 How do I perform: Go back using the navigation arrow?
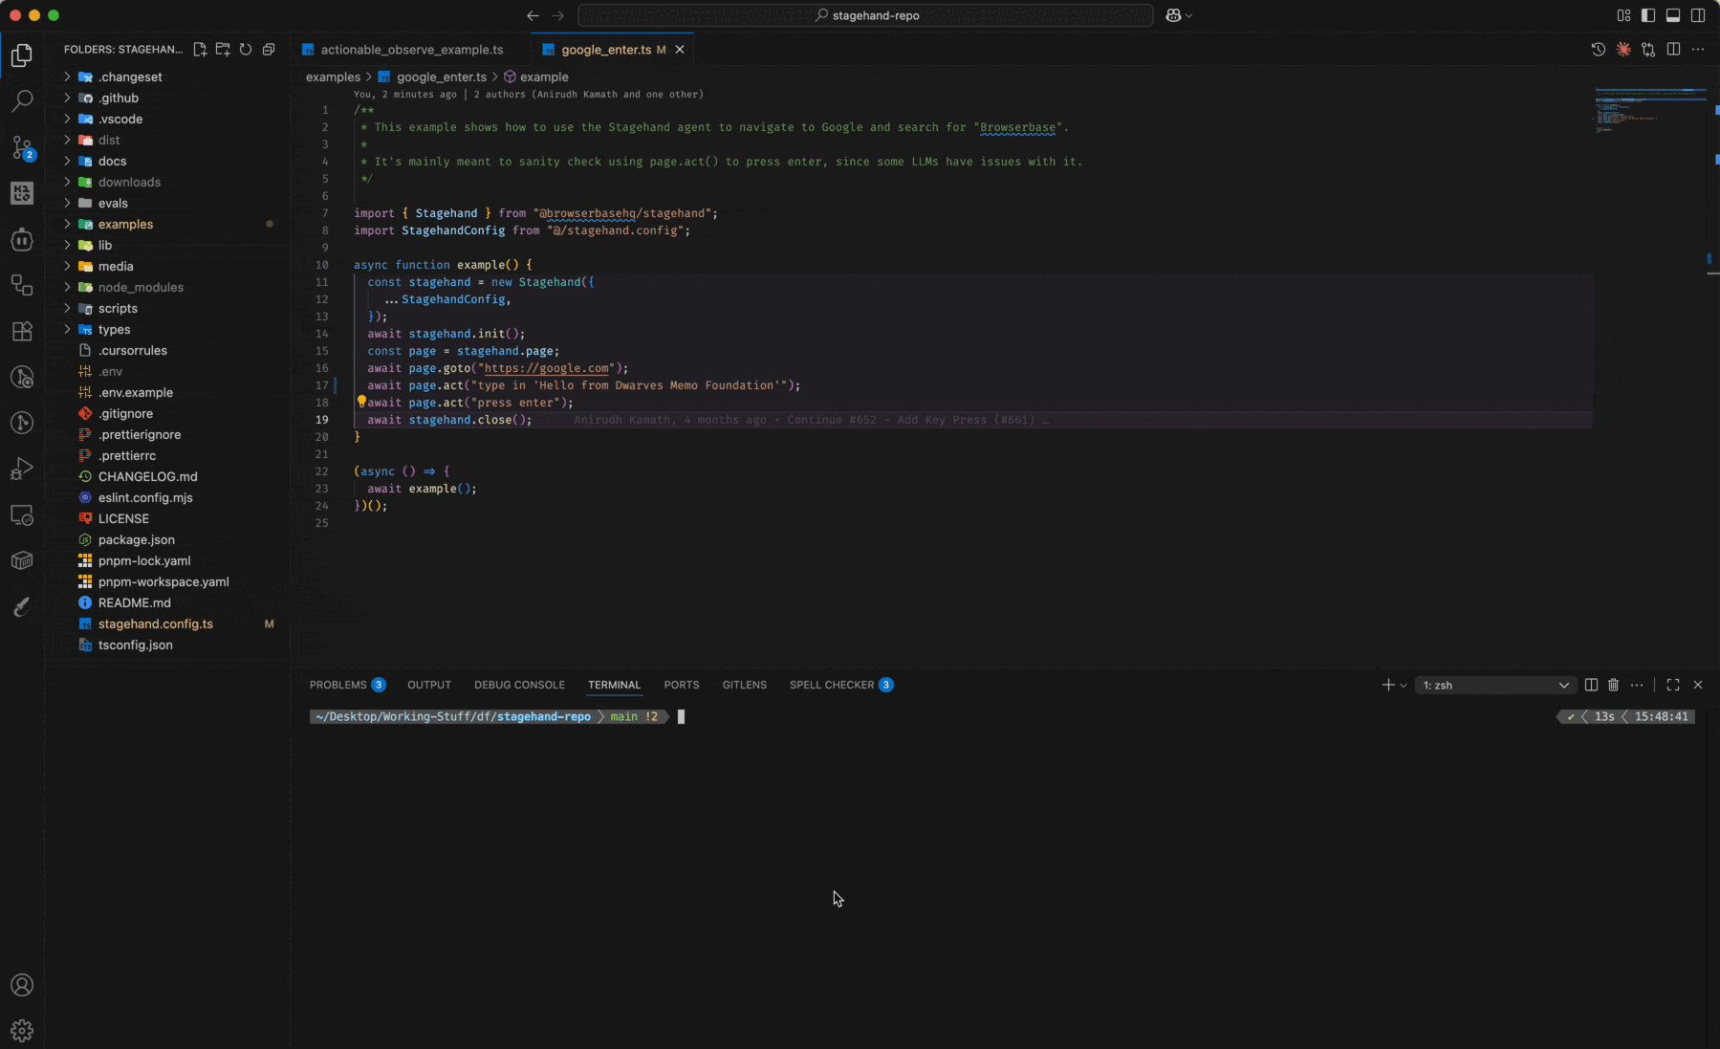pyautogui.click(x=533, y=15)
